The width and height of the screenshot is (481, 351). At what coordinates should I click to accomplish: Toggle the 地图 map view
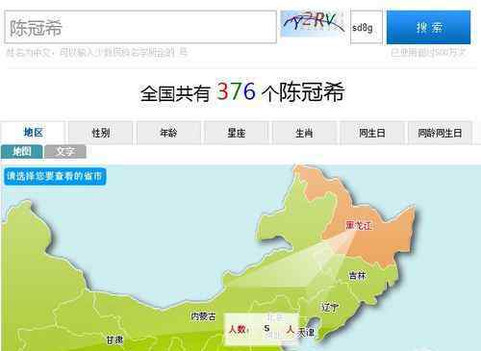(x=21, y=151)
